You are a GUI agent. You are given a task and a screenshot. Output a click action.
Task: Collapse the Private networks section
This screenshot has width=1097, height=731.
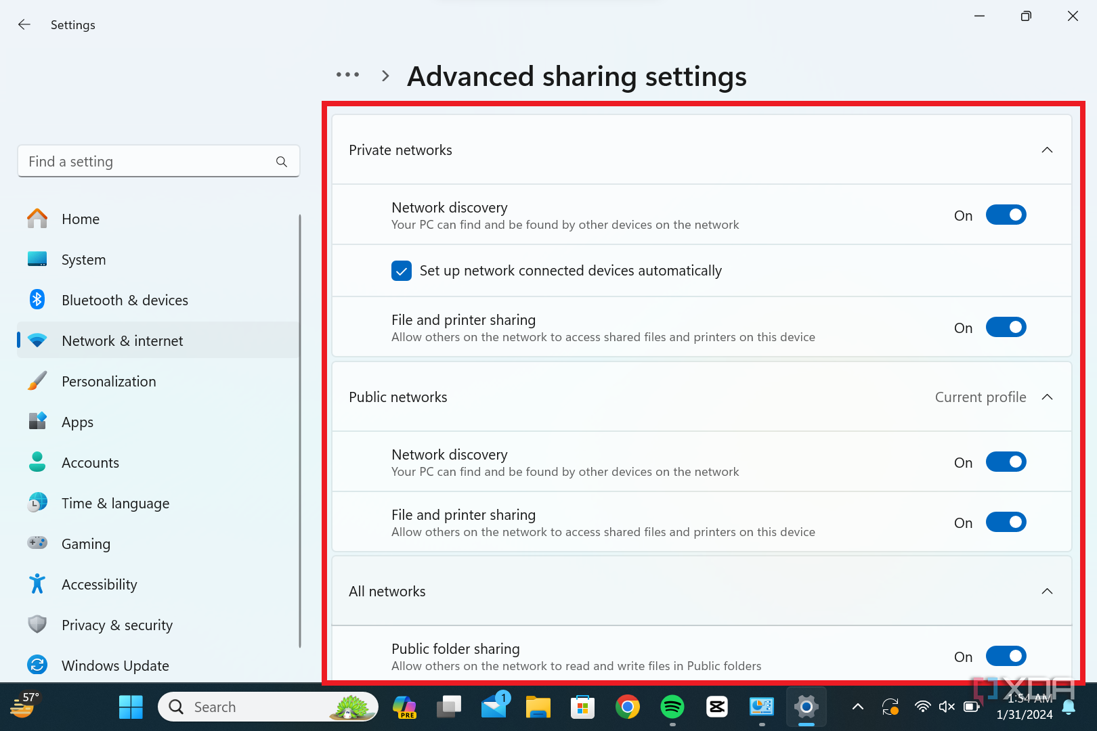point(1047,150)
